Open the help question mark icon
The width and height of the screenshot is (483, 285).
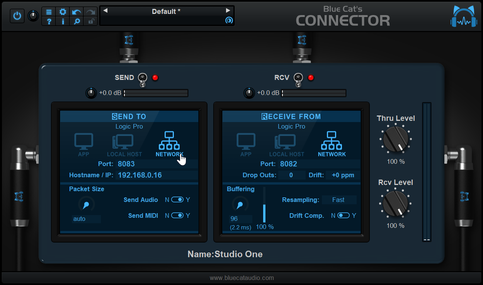point(49,21)
